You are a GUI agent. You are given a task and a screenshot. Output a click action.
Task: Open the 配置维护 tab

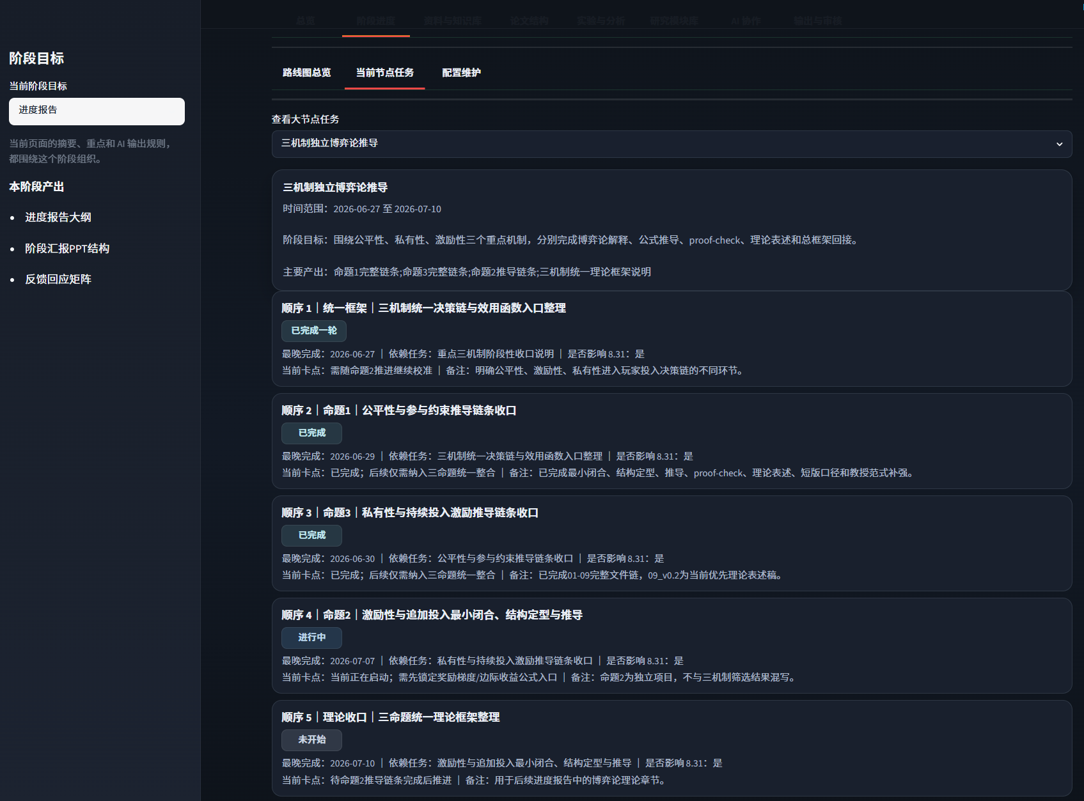coord(462,73)
